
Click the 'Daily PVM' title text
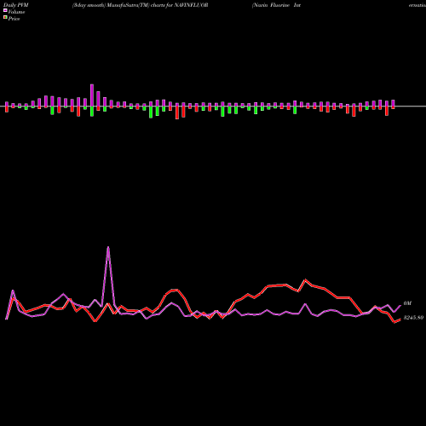click(16, 5)
